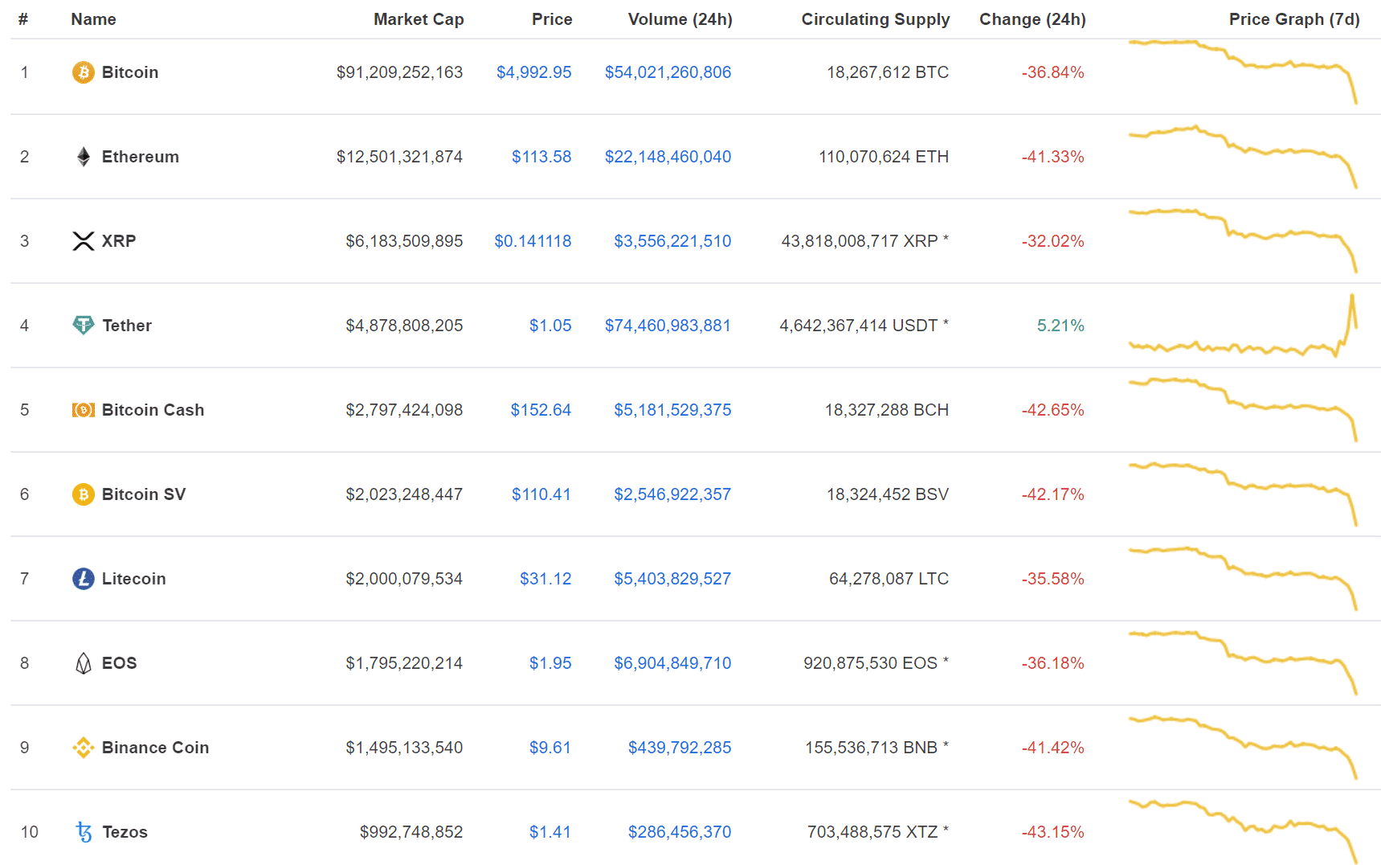Click Bitcoin's -36.84% change value
This screenshot has width=1381, height=865.
pos(1053,72)
